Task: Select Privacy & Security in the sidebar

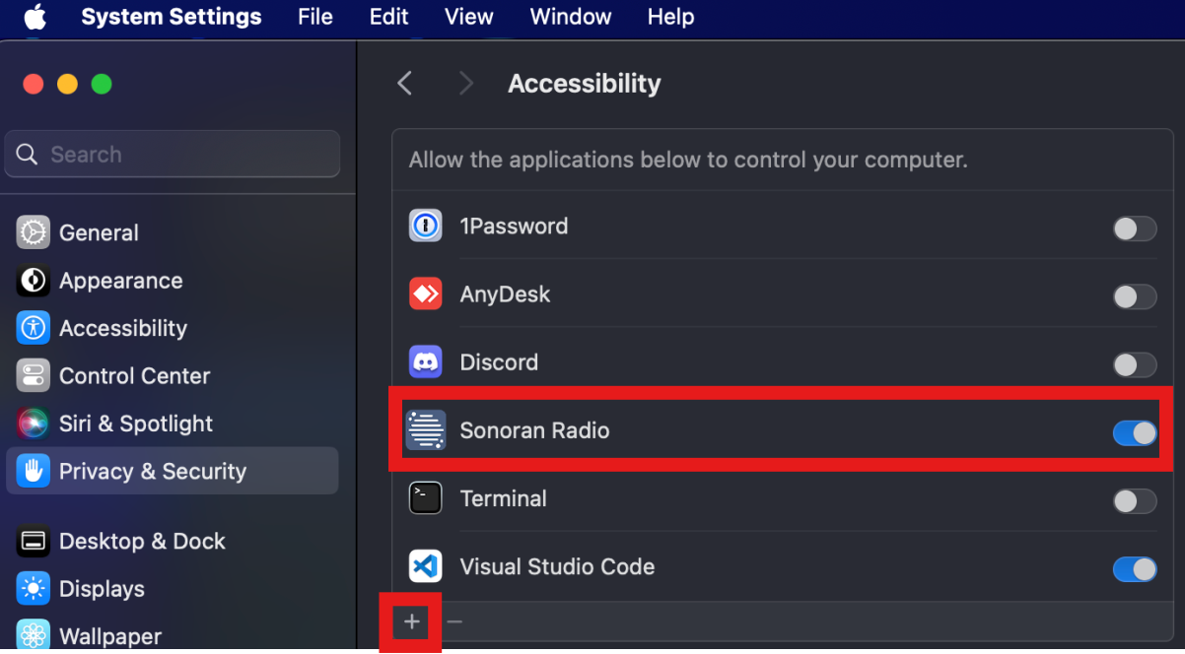Action: (172, 471)
